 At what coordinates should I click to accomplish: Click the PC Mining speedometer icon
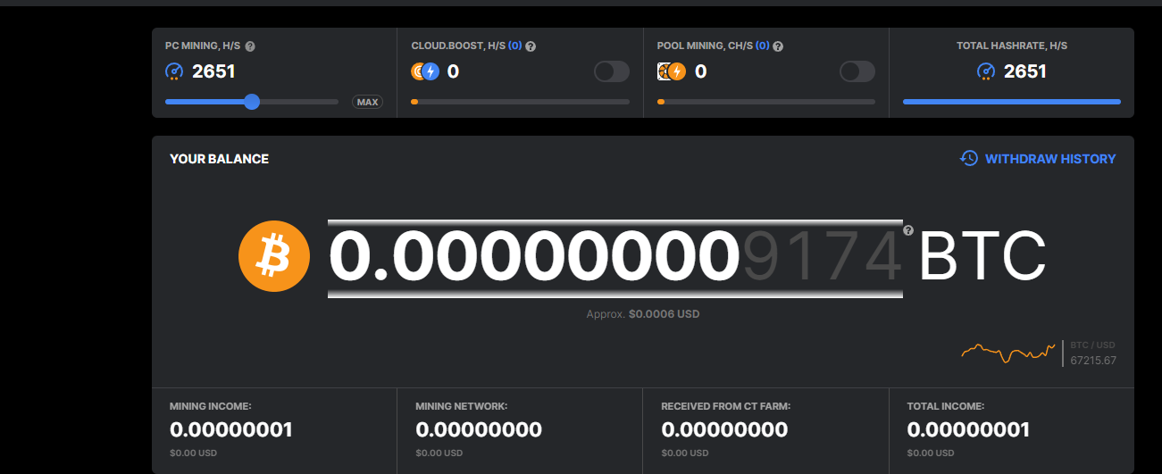click(x=174, y=71)
